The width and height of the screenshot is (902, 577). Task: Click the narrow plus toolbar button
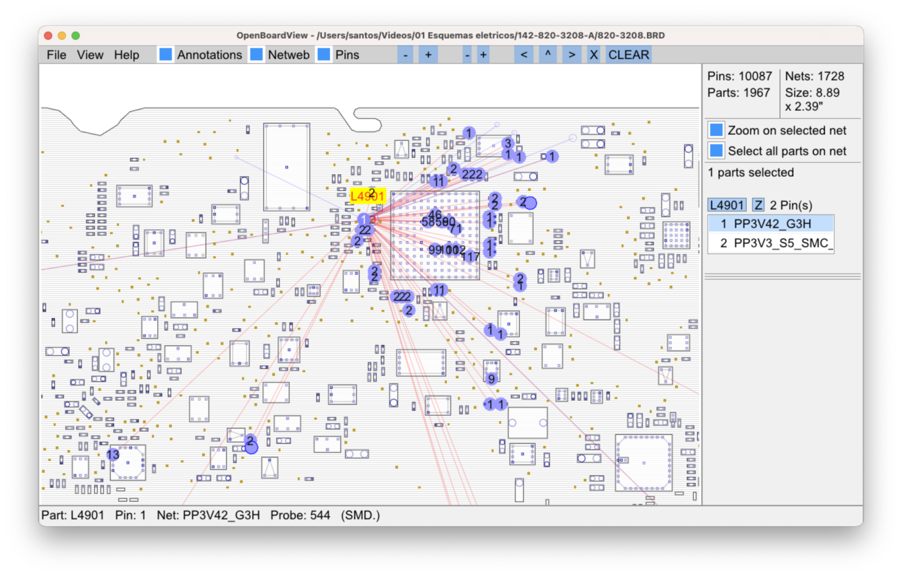coord(483,55)
